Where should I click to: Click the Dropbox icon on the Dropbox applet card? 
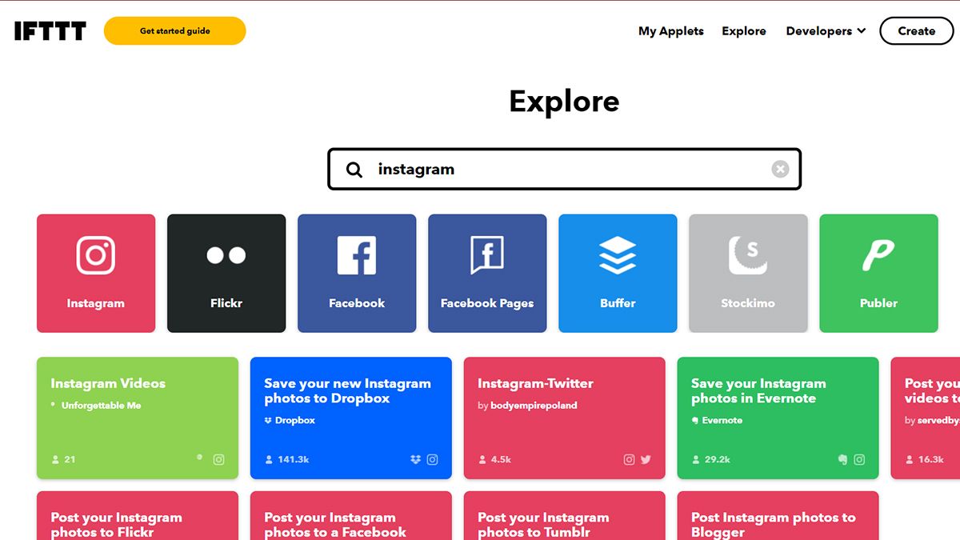pyautogui.click(x=414, y=459)
